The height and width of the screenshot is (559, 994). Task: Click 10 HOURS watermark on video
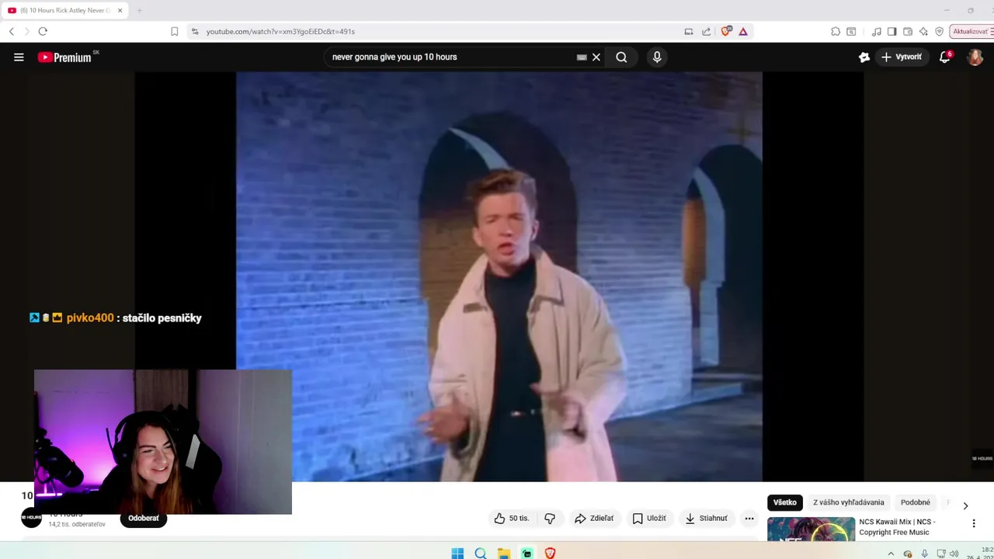tap(982, 458)
